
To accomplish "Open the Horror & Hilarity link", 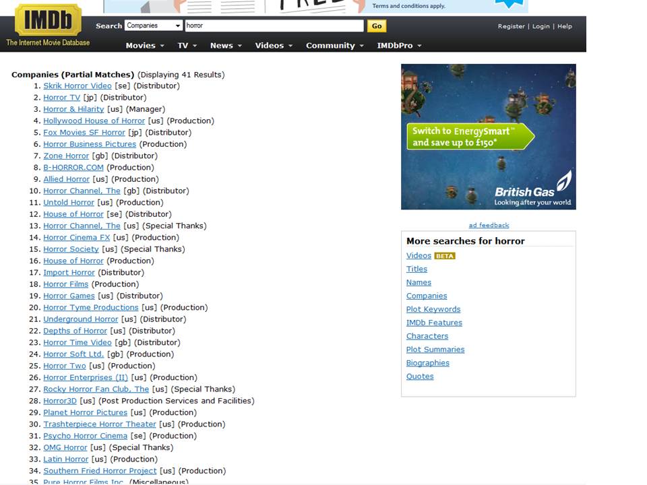I will click(74, 109).
